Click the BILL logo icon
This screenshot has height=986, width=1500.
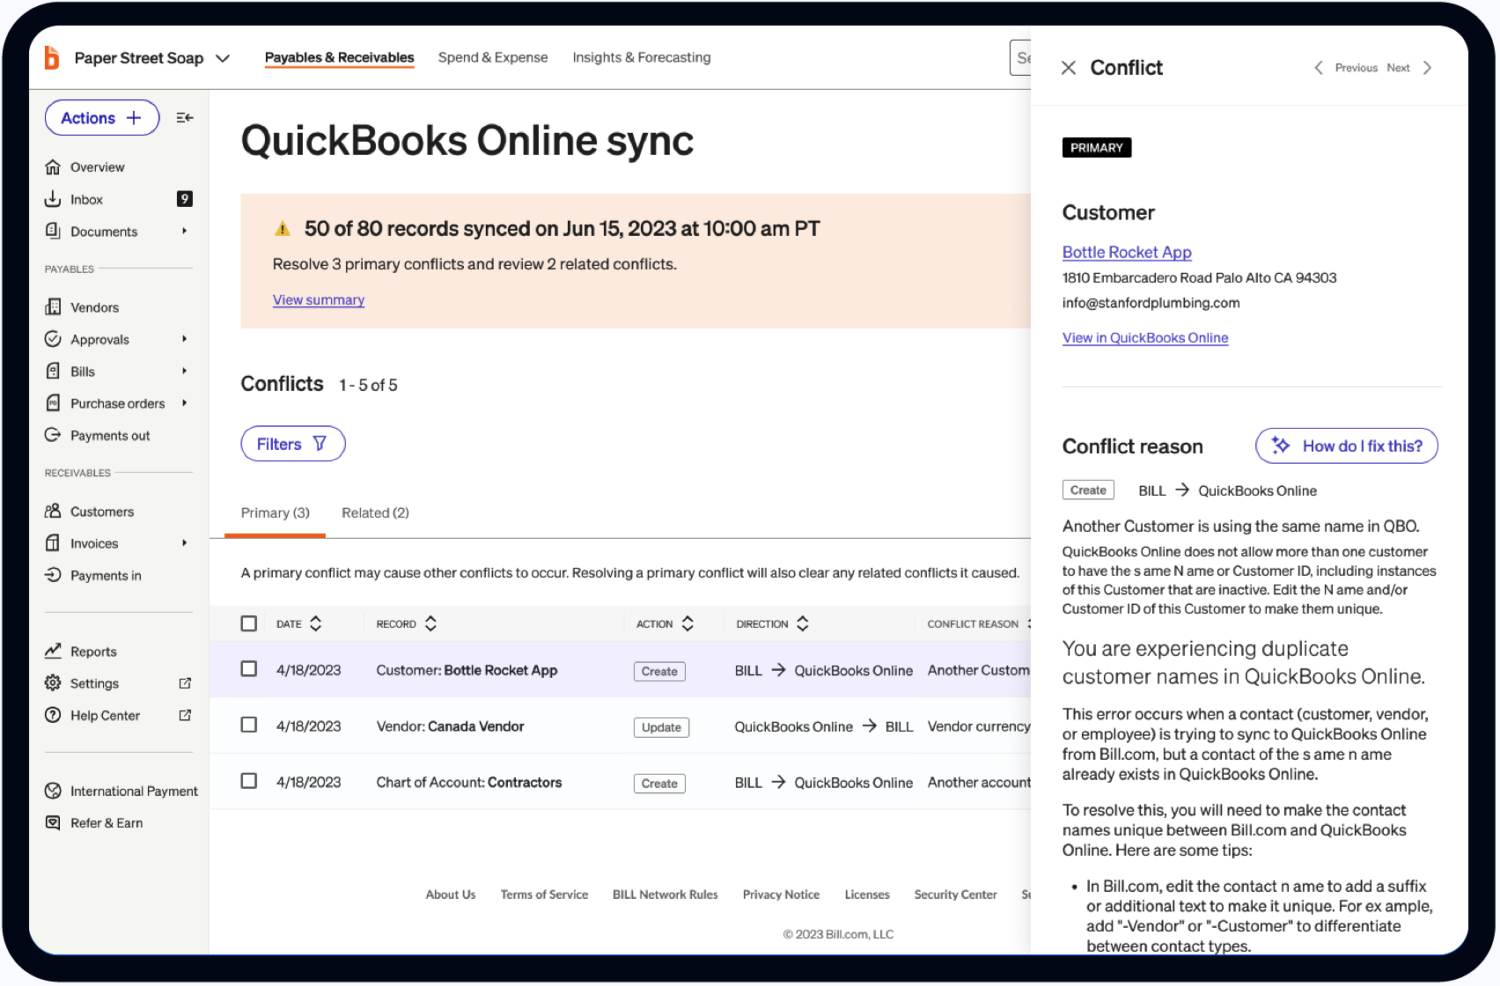point(52,57)
